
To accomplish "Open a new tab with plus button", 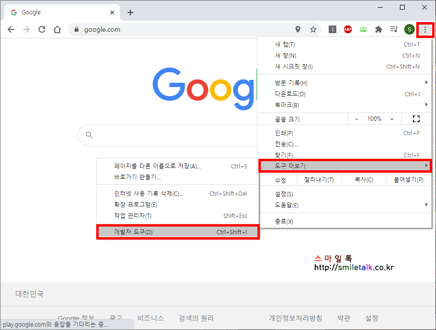I will tap(130, 13).
